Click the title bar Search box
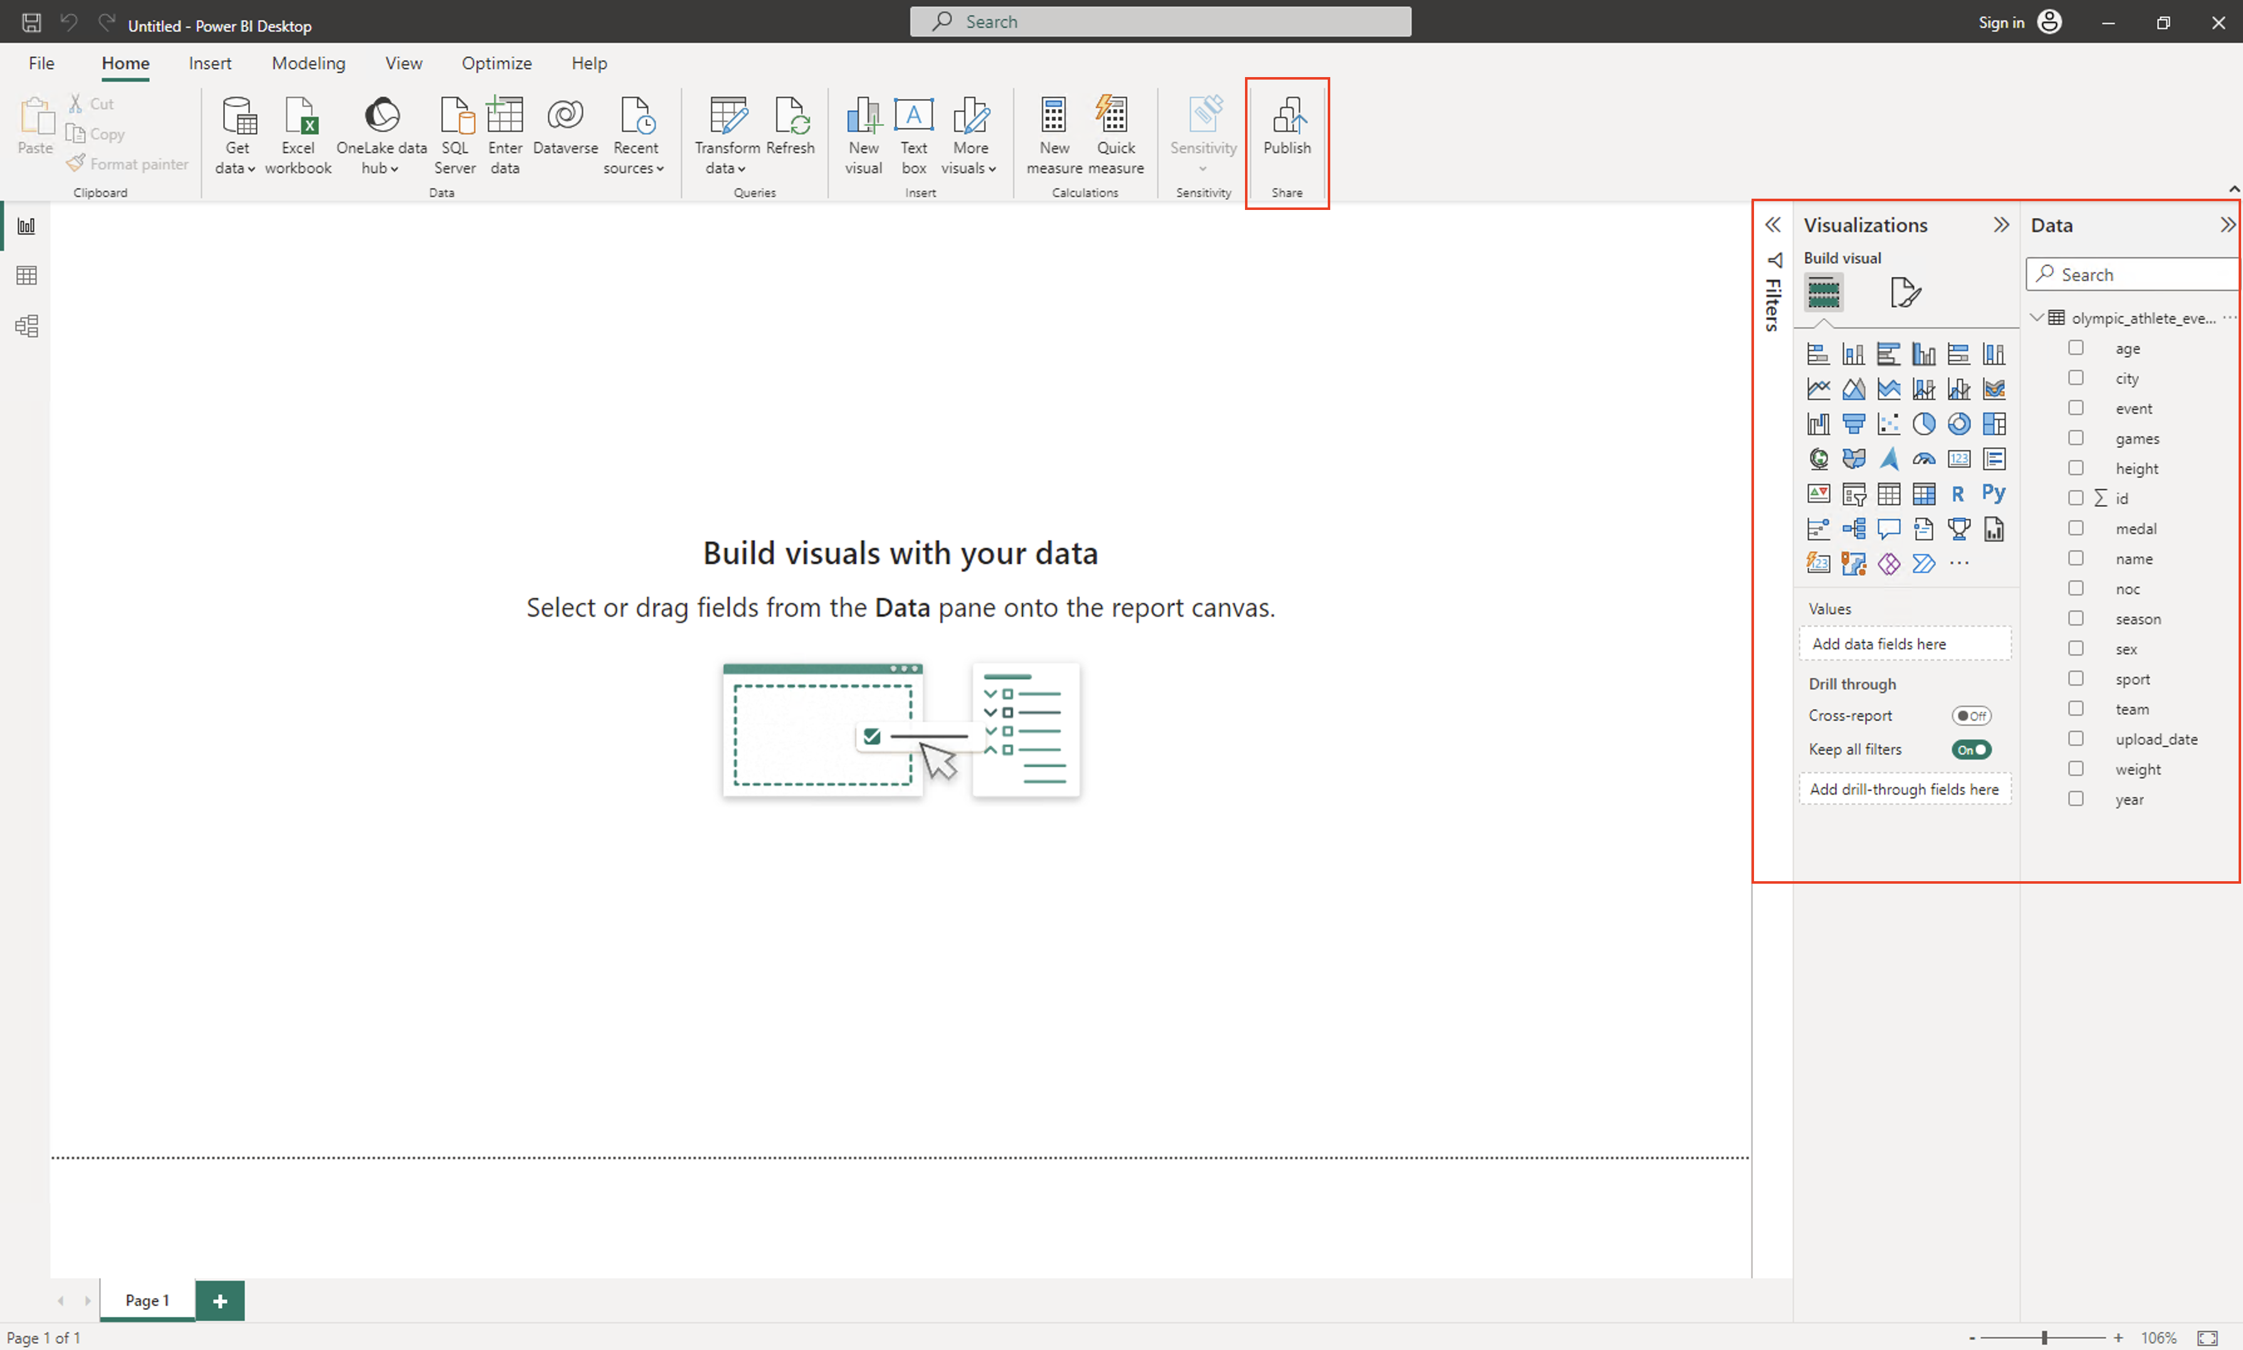This screenshot has width=2243, height=1350. click(x=1160, y=22)
